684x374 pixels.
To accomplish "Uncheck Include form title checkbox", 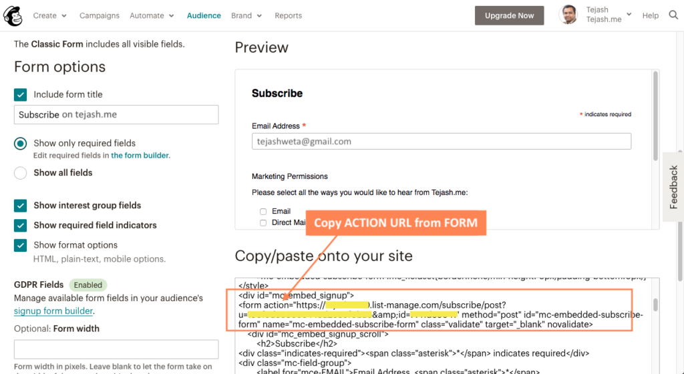I will [21, 95].
